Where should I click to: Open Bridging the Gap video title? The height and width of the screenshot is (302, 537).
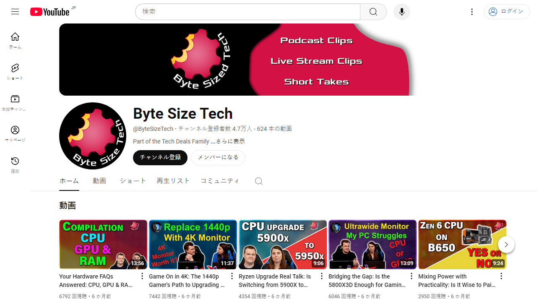367,281
